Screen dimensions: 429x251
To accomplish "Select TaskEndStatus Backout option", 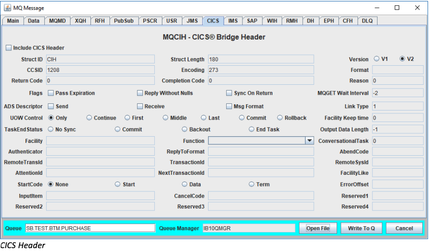I will pyautogui.click(x=184, y=129).
